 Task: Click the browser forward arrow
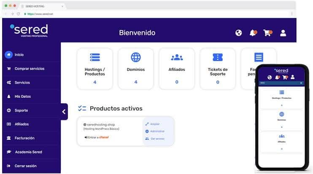[x=12, y=14]
